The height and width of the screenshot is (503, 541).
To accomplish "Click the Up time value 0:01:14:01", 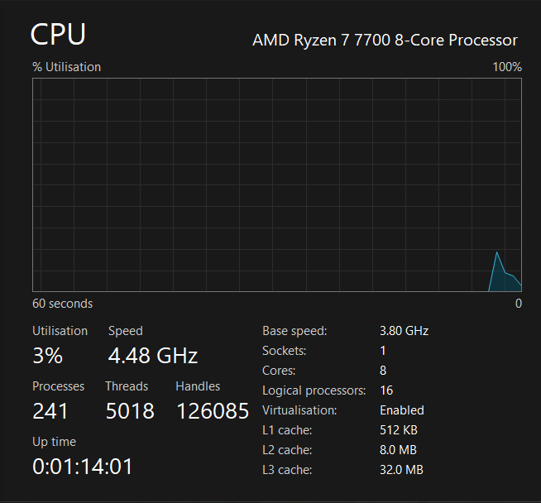I will [x=83, y=467].
